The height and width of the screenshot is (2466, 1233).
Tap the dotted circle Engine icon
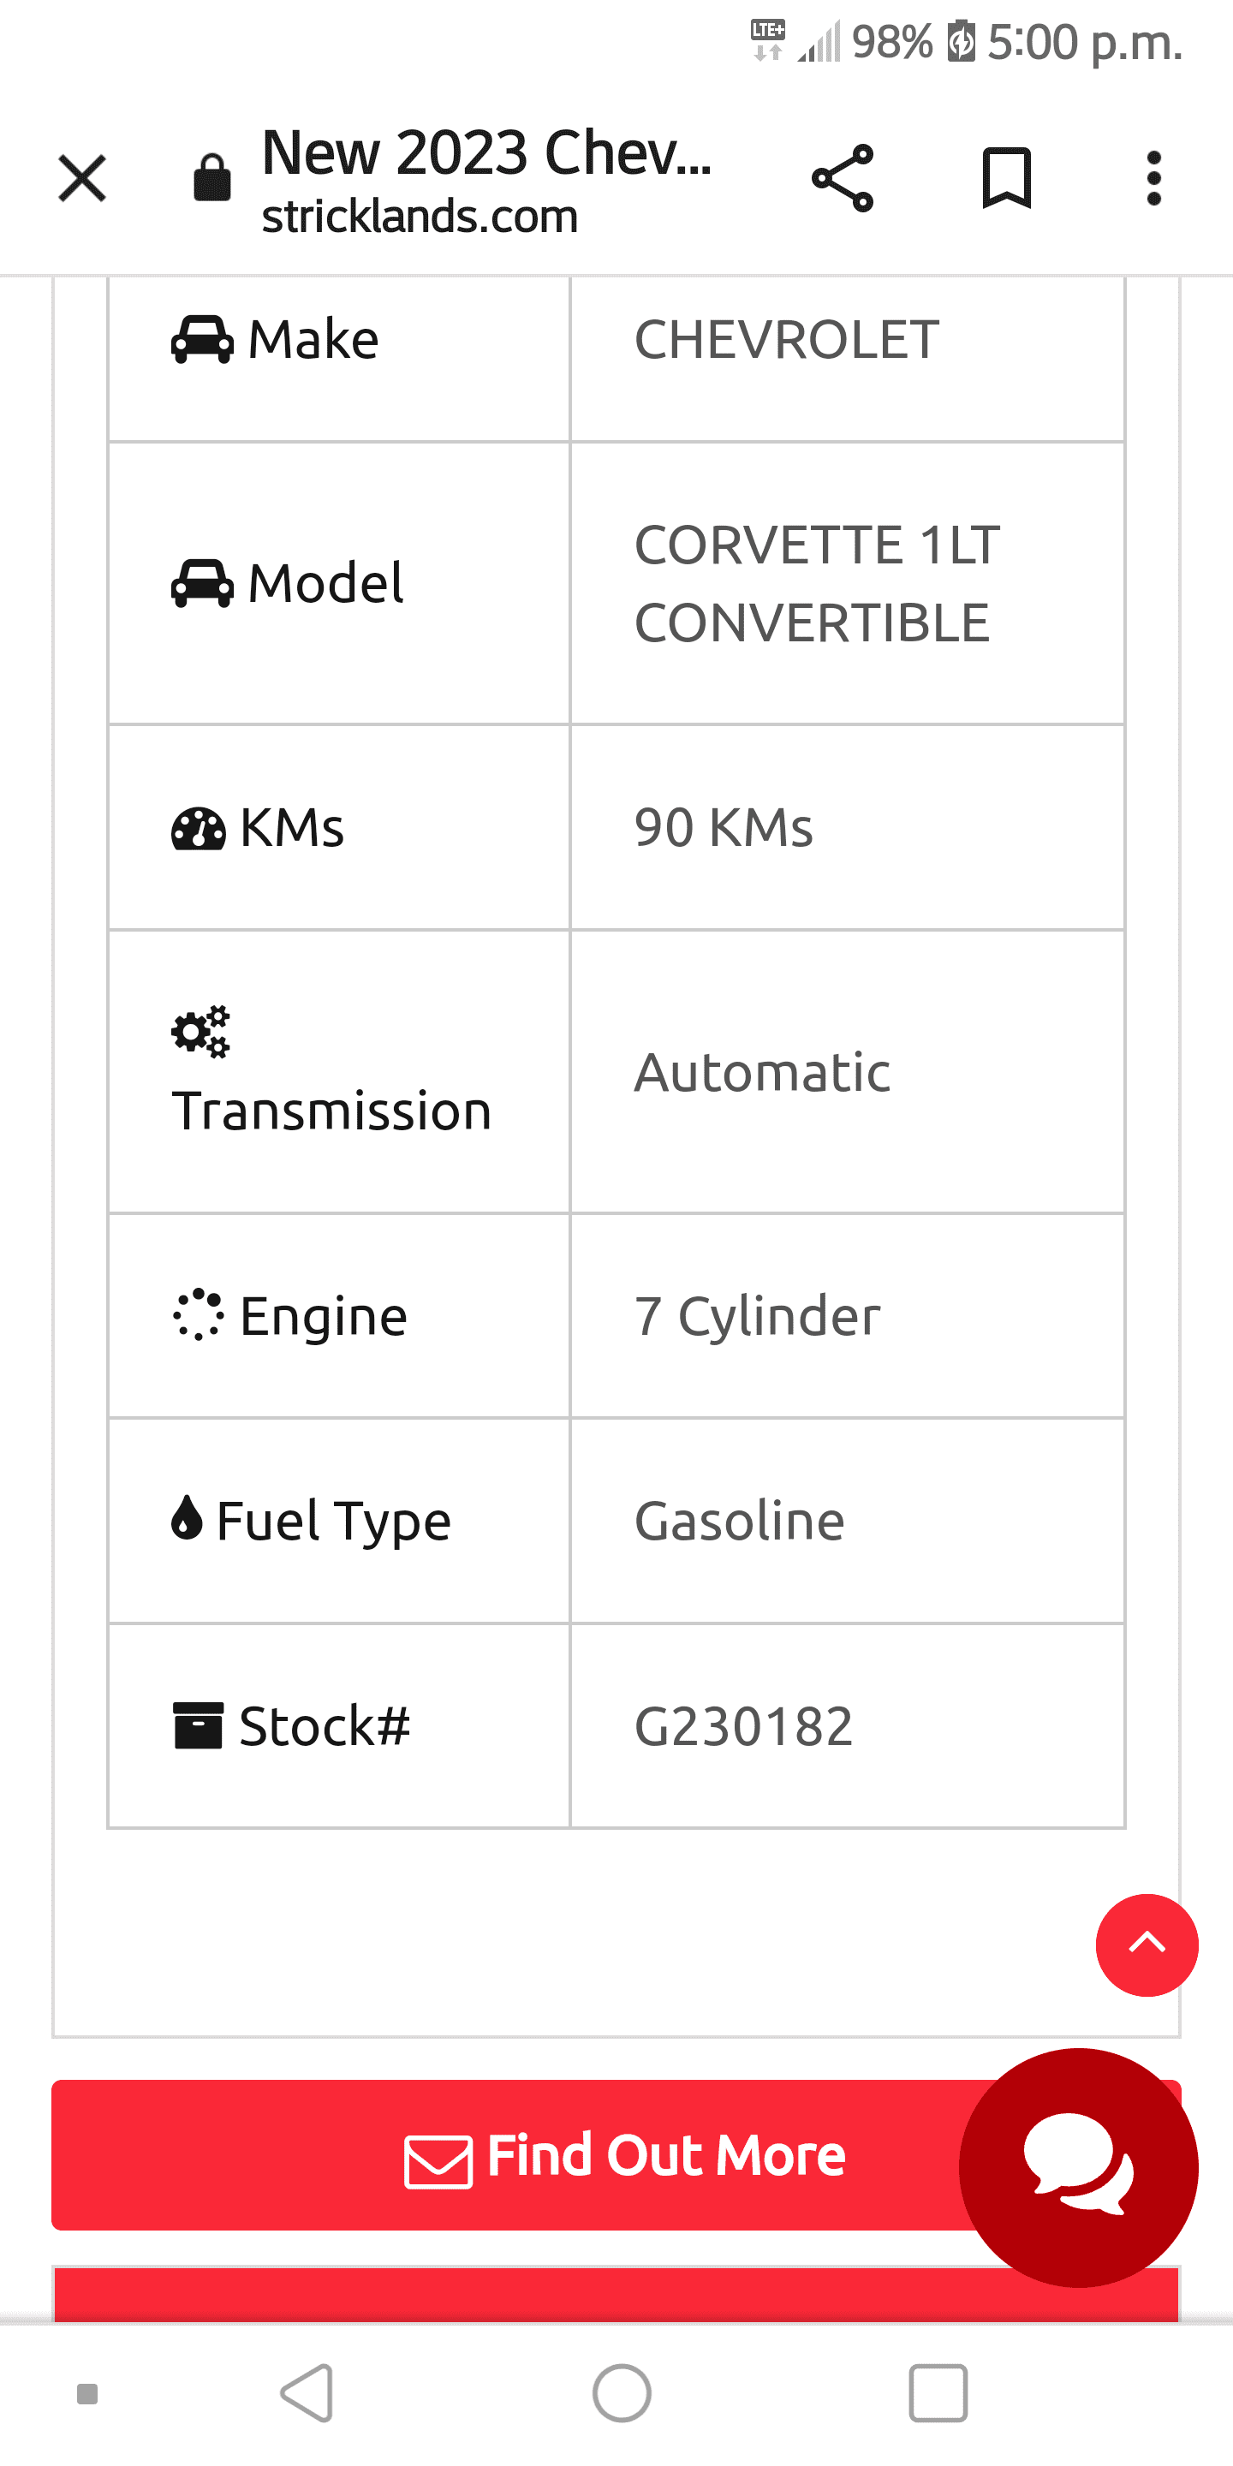coord(198,1315)
